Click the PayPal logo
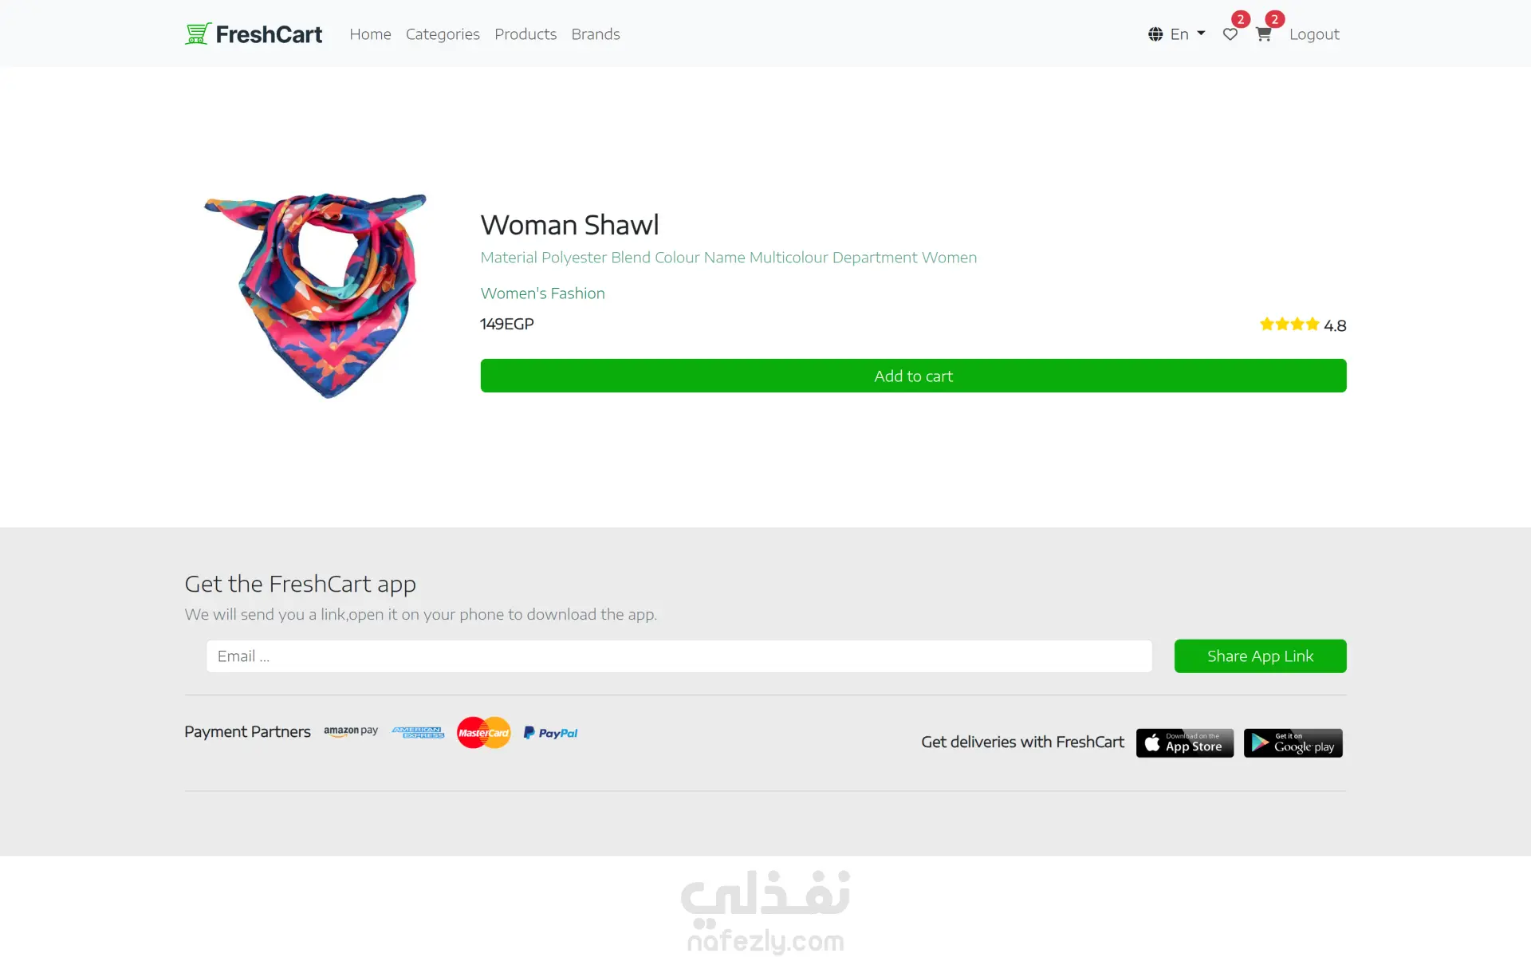This screenshot has width=1531, height=957. pyautogui.click(x=550, y=732)
